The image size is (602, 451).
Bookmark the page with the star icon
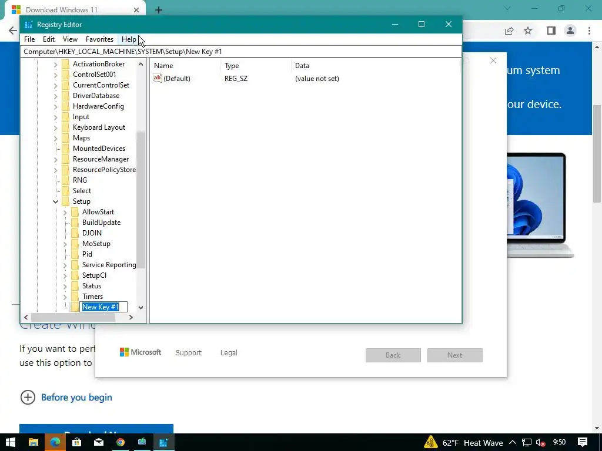528,31
